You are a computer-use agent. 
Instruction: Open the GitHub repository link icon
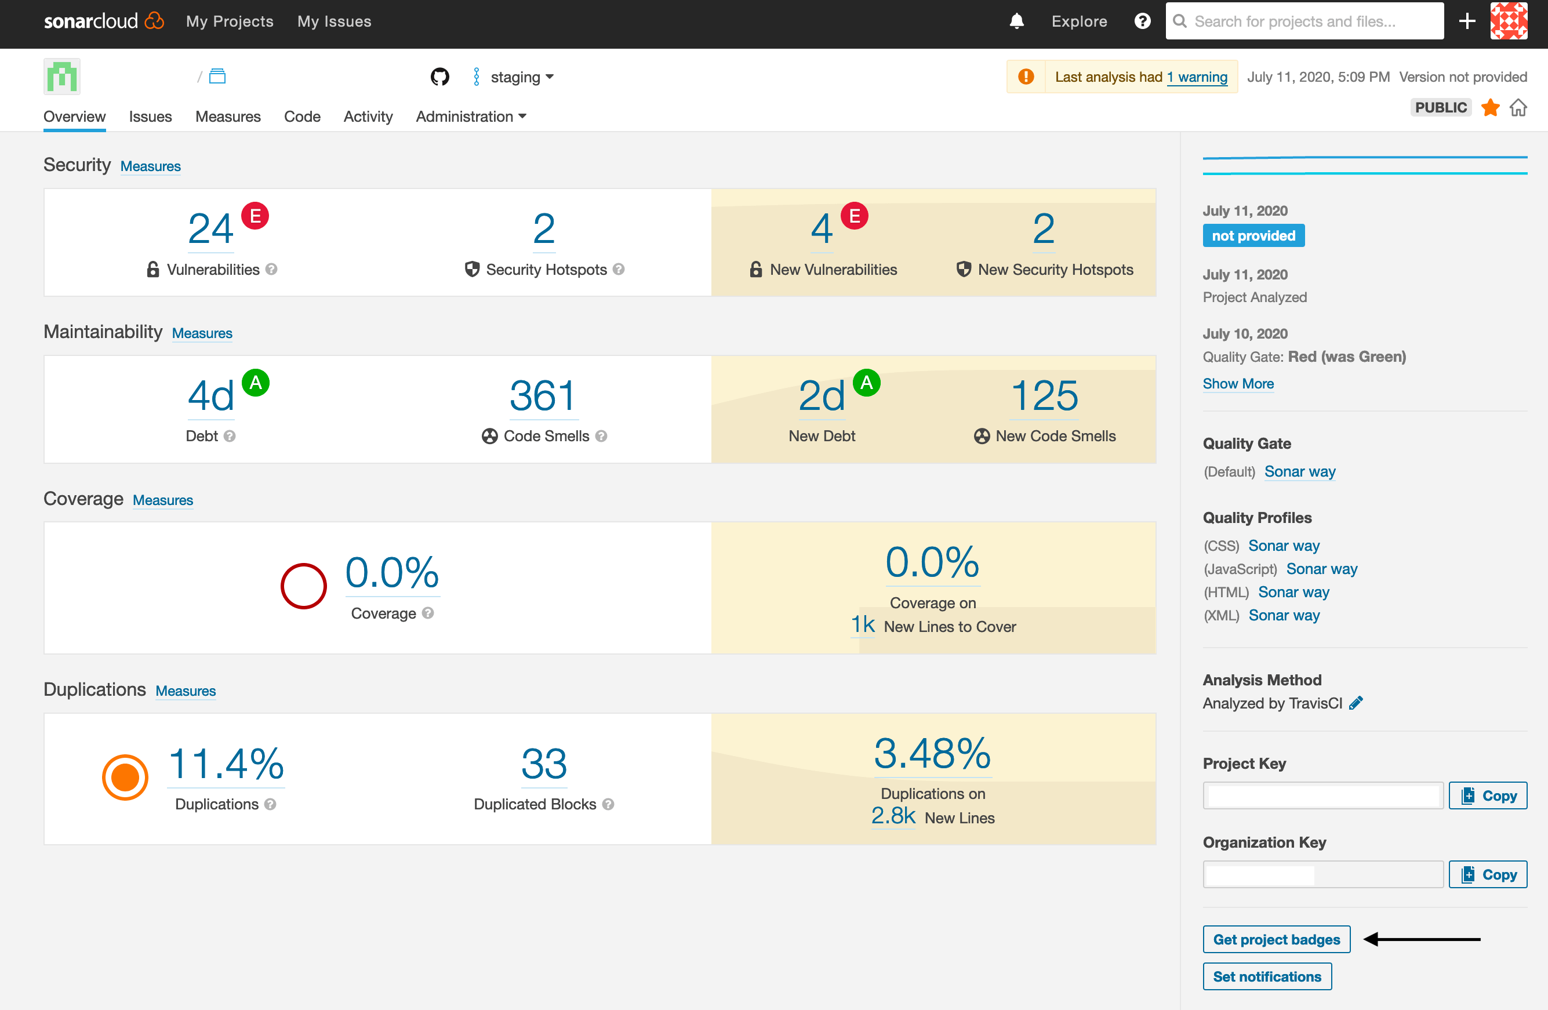click(439, 76)
